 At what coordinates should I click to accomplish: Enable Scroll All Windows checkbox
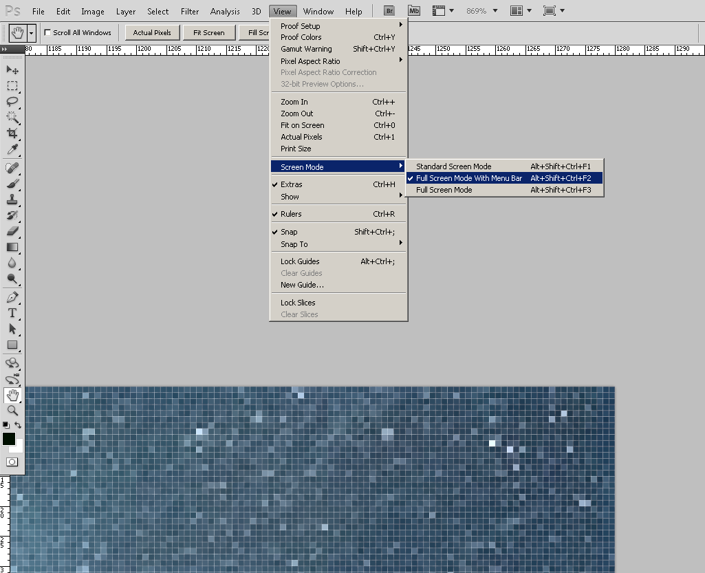click(x=47, y=32)
